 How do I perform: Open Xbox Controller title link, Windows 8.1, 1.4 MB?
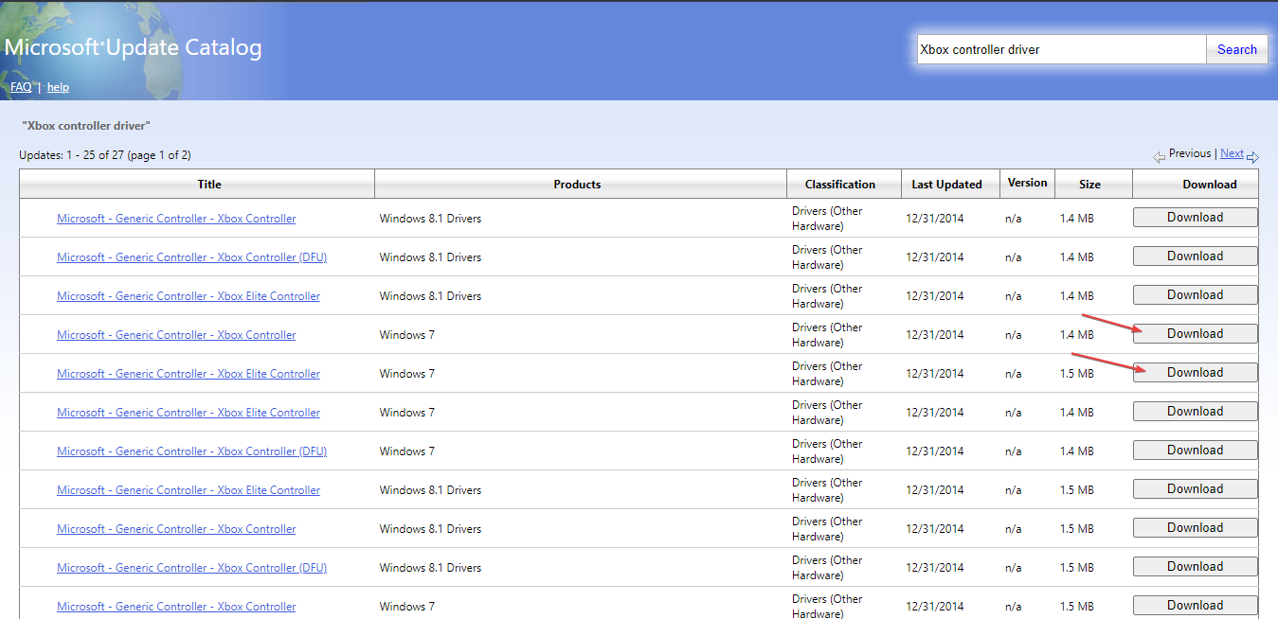(x=176, y=219)
